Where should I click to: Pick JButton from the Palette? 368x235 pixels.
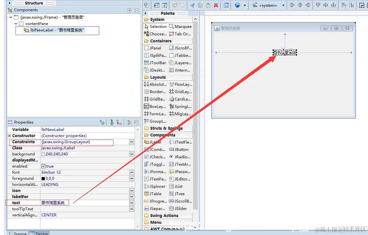[x=179, y=149]
